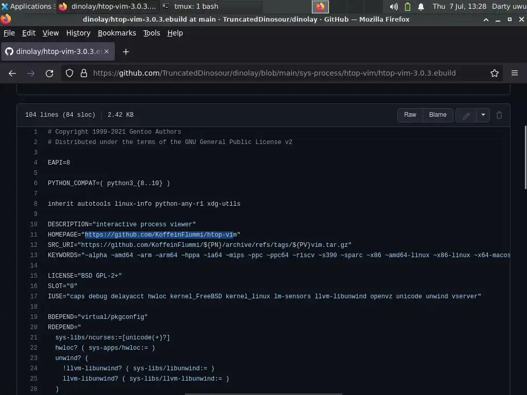Open the volume control icon
This screenshot has height=395, width=527.
point(394,6)
